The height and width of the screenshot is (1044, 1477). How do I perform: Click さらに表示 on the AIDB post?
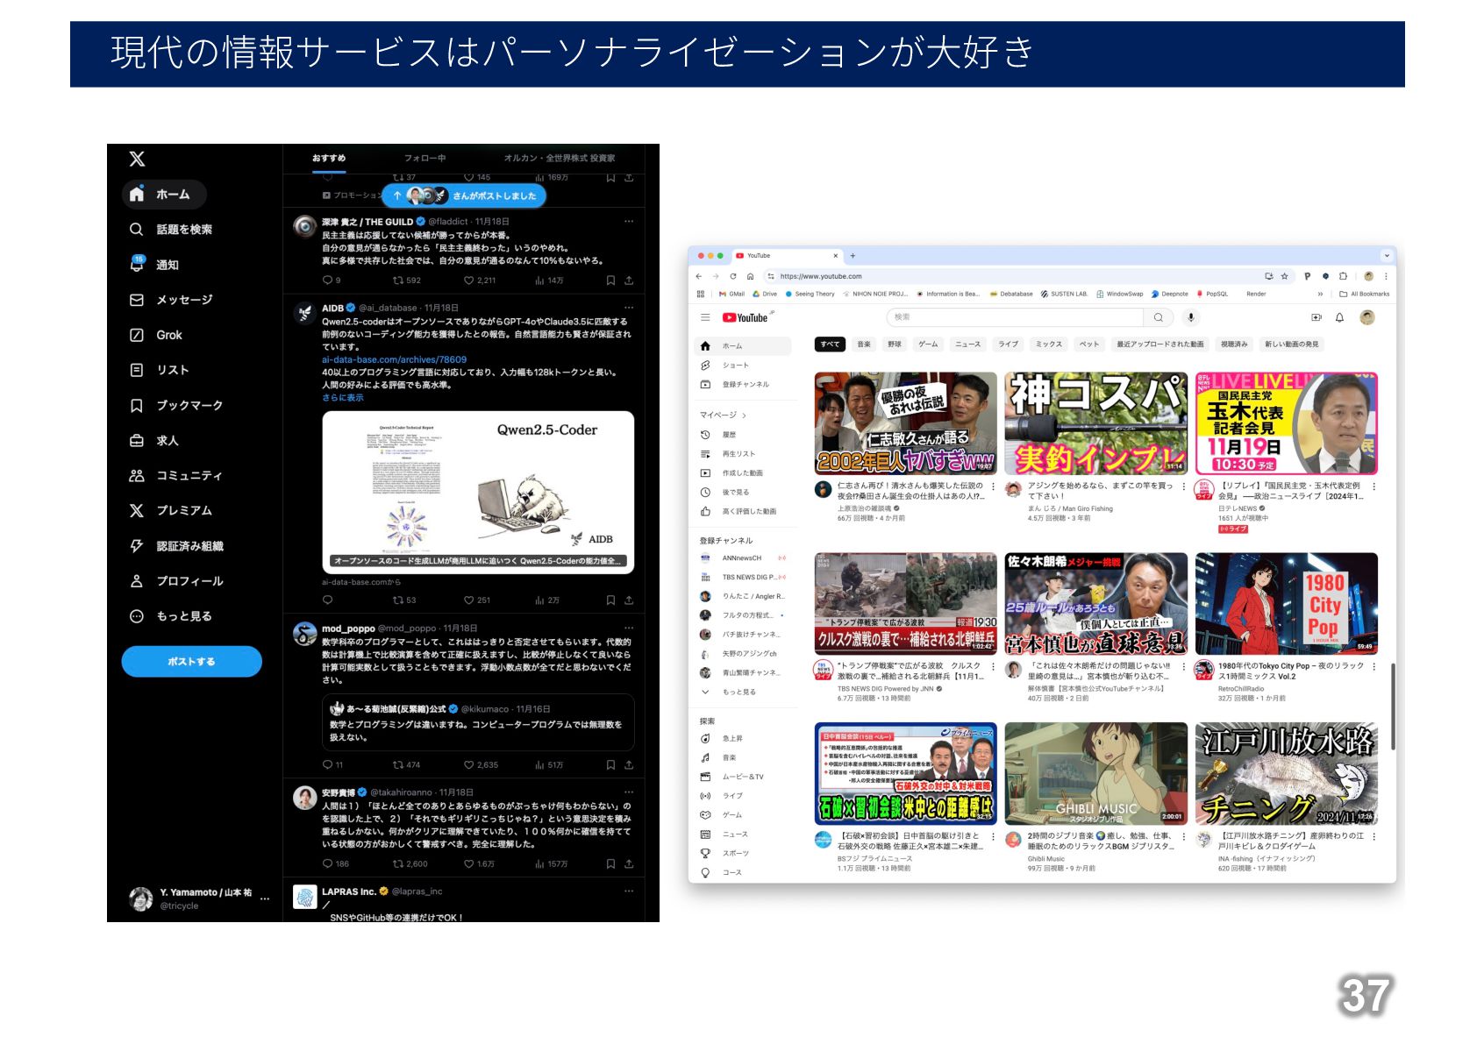coord(342,398)
